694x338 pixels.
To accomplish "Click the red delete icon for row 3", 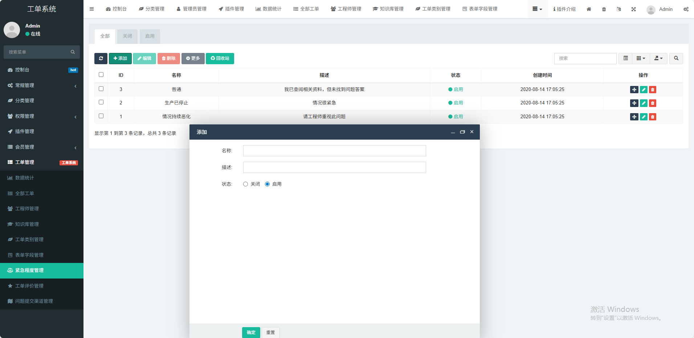I will pyautogui.click(x=653, y=90).
